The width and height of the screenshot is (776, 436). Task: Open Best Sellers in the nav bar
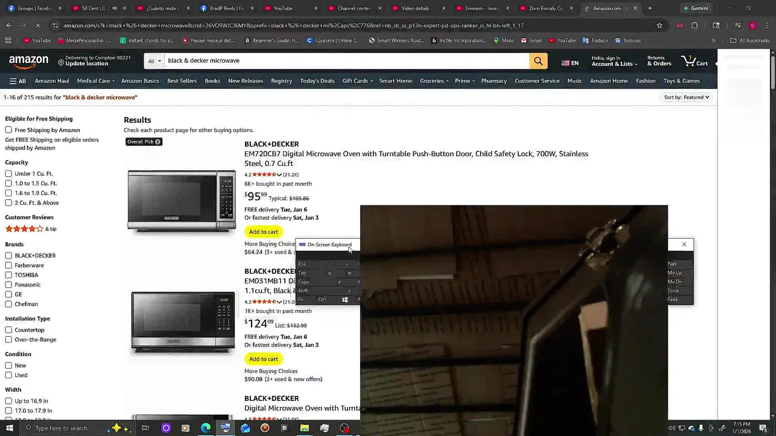(182, 81)
